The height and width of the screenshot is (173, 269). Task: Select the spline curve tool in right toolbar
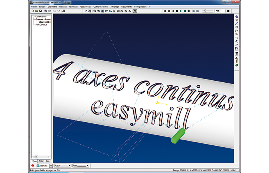[x=237, y=34]
